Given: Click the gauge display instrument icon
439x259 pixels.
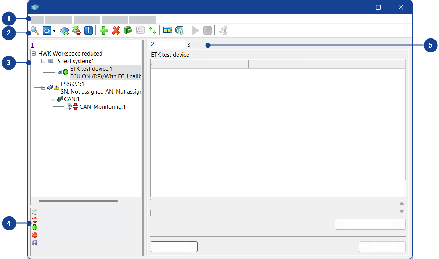Looking at the screenshot, I should [x=168, y=30].
